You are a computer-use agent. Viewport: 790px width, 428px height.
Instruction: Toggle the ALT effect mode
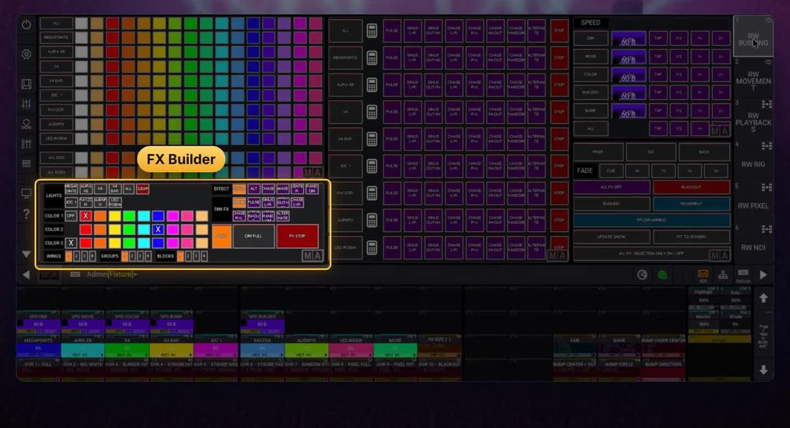click(x=253, y=189)
